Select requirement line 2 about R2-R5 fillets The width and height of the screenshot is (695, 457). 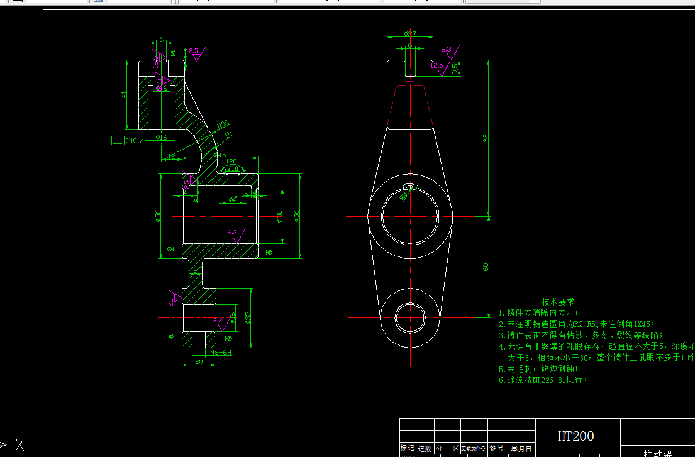pyautogui.click(x=577, y=324)
